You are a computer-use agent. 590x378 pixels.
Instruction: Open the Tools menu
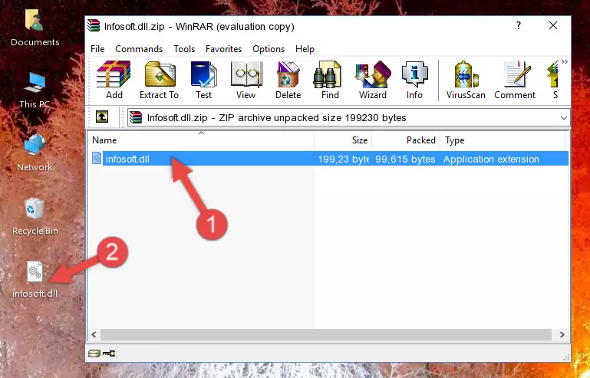coord(184,49)
